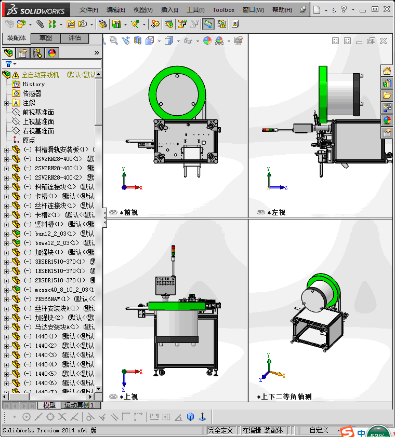
Task: Click the Show Hidden Components icon
Action: point(103,24)
